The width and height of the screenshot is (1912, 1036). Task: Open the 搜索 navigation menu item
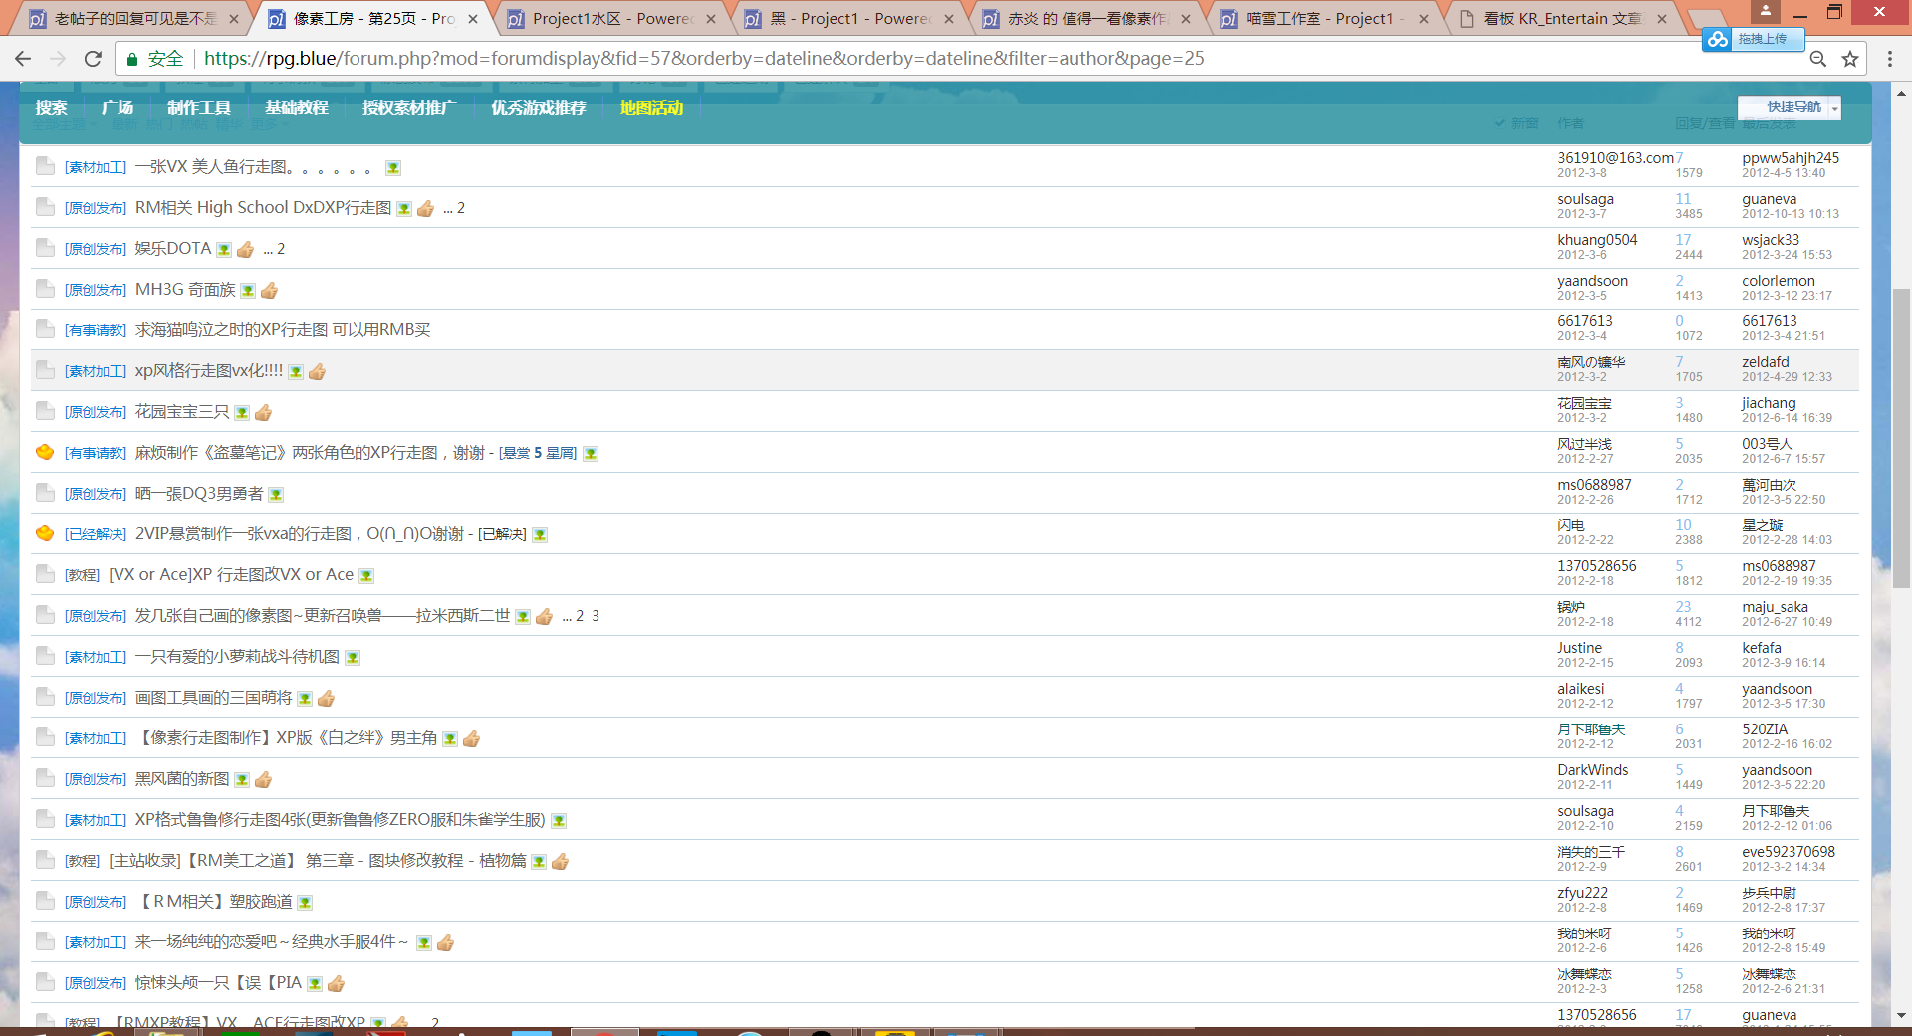tap(52, 107)
